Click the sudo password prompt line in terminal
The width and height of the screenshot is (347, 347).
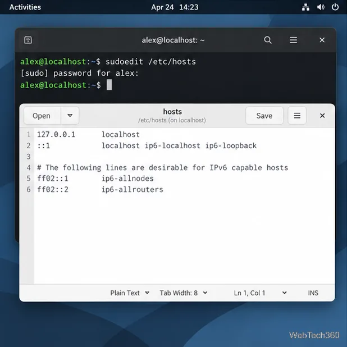79,73
